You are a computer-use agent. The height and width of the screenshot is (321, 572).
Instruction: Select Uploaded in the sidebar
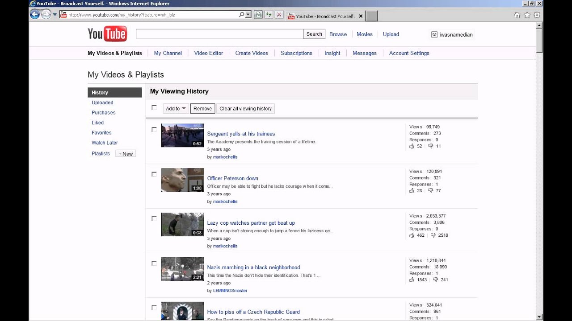(102, 103)
